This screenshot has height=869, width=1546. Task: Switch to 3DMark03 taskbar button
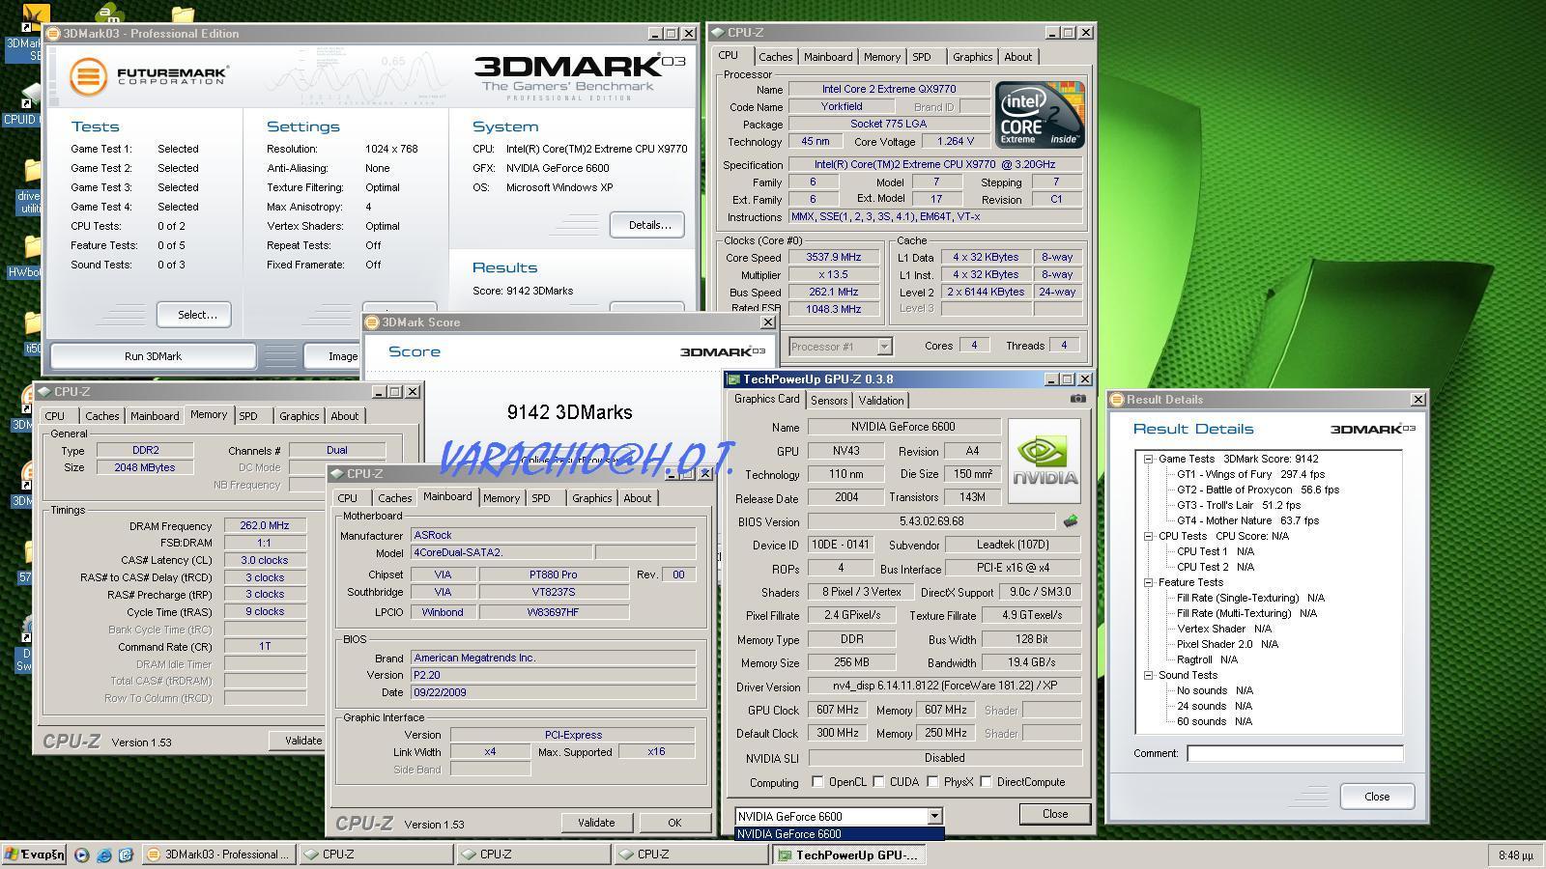[219, 855]
